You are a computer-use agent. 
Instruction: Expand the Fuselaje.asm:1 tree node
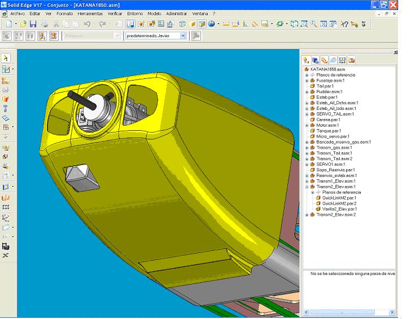[307, 81]
